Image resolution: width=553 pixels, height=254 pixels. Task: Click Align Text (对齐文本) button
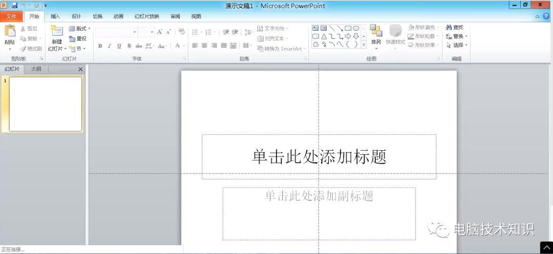[x=272, y=38]
